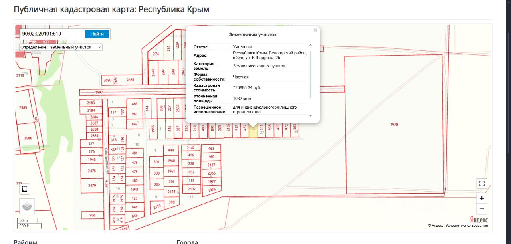Toggle fullscreen map mode

click(481, 184)
